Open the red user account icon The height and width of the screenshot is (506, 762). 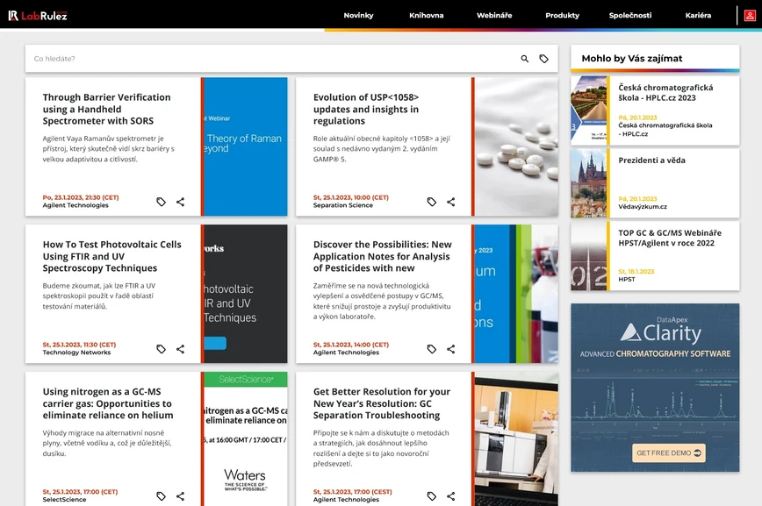[751, 15]
